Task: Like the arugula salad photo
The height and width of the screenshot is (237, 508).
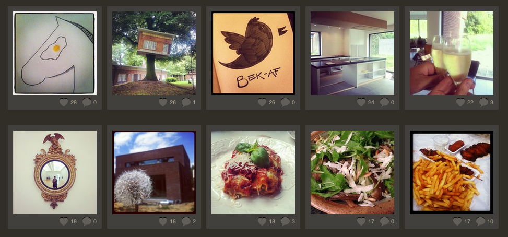Action: (x=361, y=221)
